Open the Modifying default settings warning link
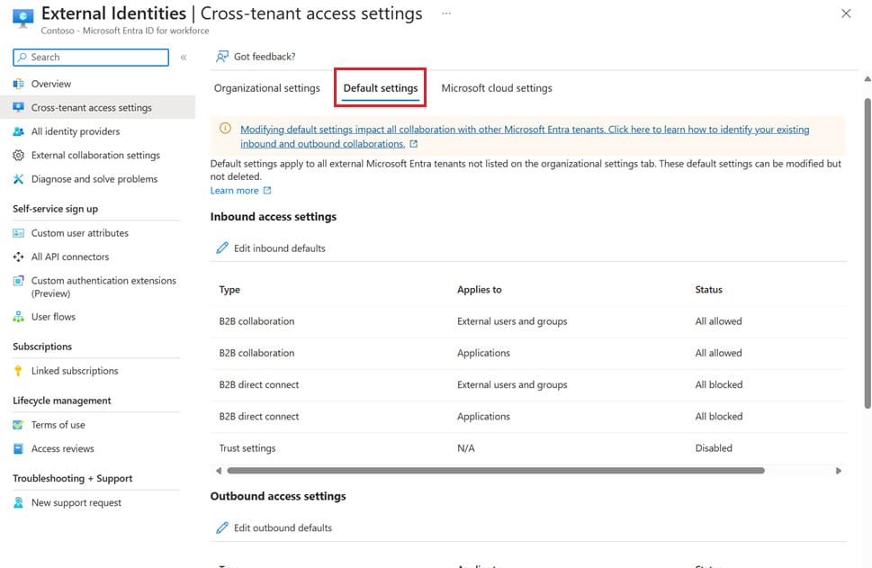 (x=525, y=136)
